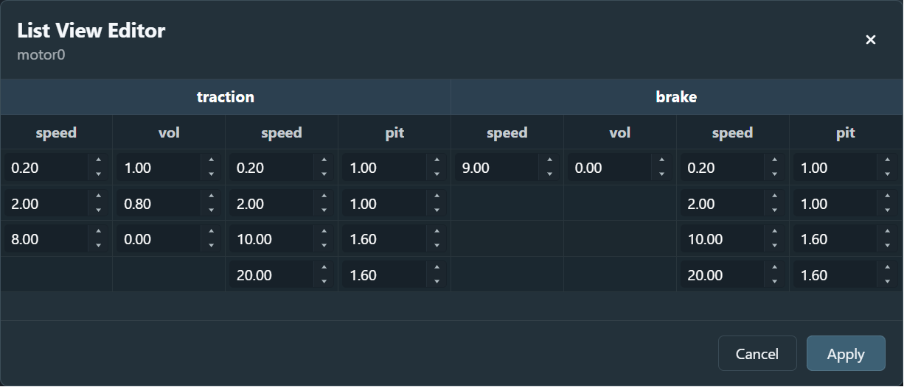Viewport: 904px width, 387px height.
Task: Increment the traction speed 20.00 value
Action: [324, 269]
